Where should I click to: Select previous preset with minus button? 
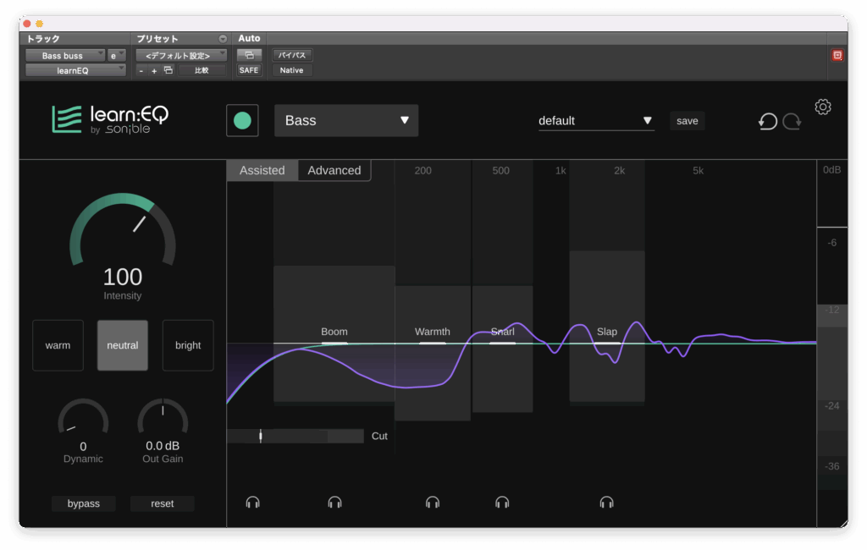(x=141, y=71)
